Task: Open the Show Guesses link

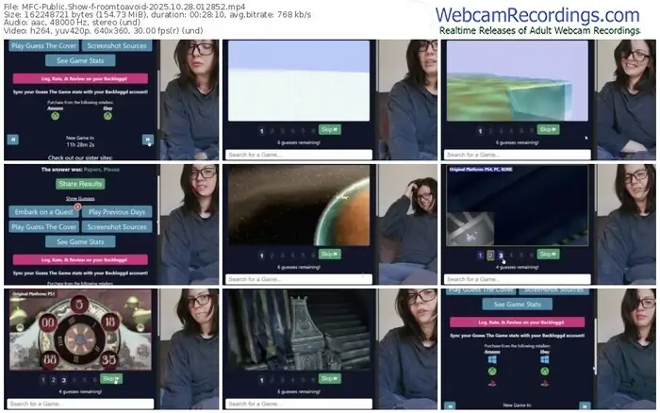Action: click(x=80, y=199)
